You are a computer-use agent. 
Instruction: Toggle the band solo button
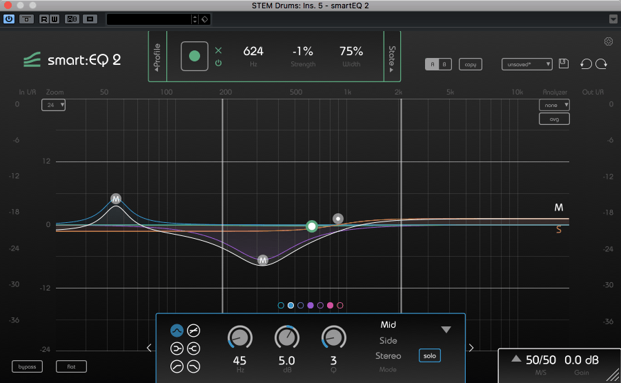(429, 355)
